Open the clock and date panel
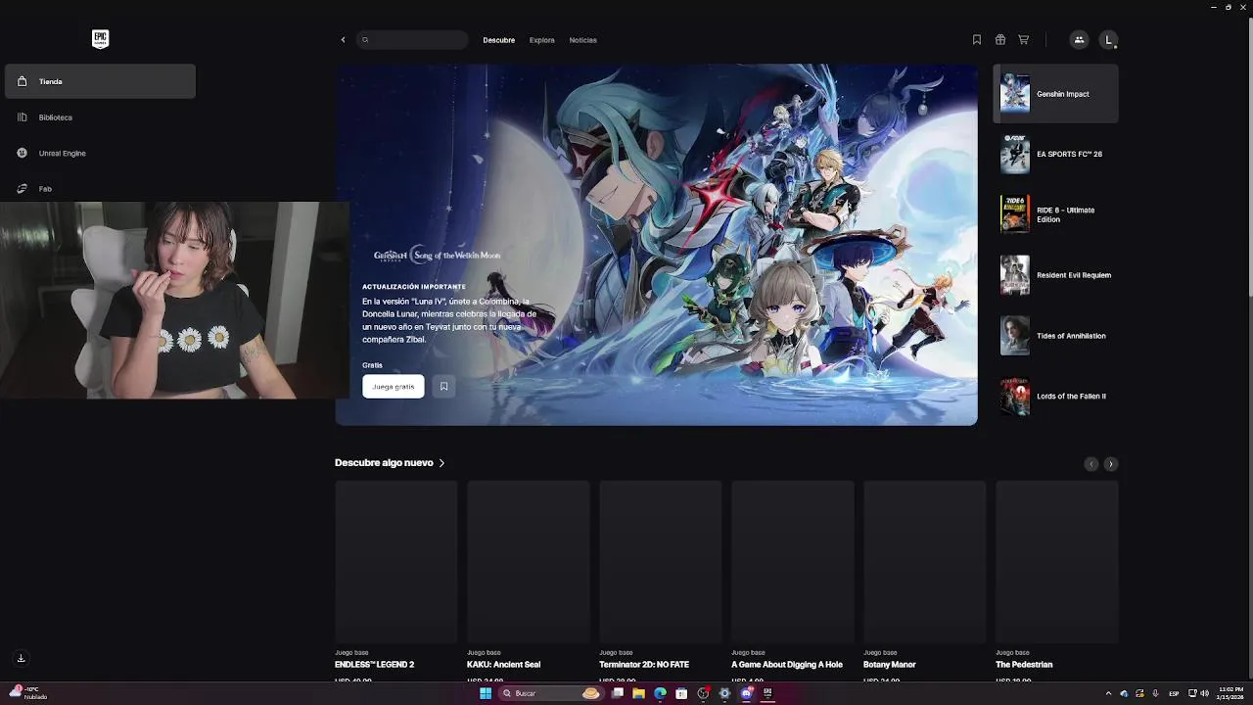The height and width of the screenshot is (705, 1253). pos(1230,693)
